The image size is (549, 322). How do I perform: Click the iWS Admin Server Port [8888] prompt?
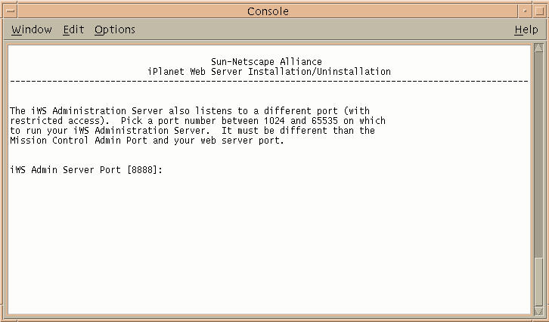(x=86, y=170)
